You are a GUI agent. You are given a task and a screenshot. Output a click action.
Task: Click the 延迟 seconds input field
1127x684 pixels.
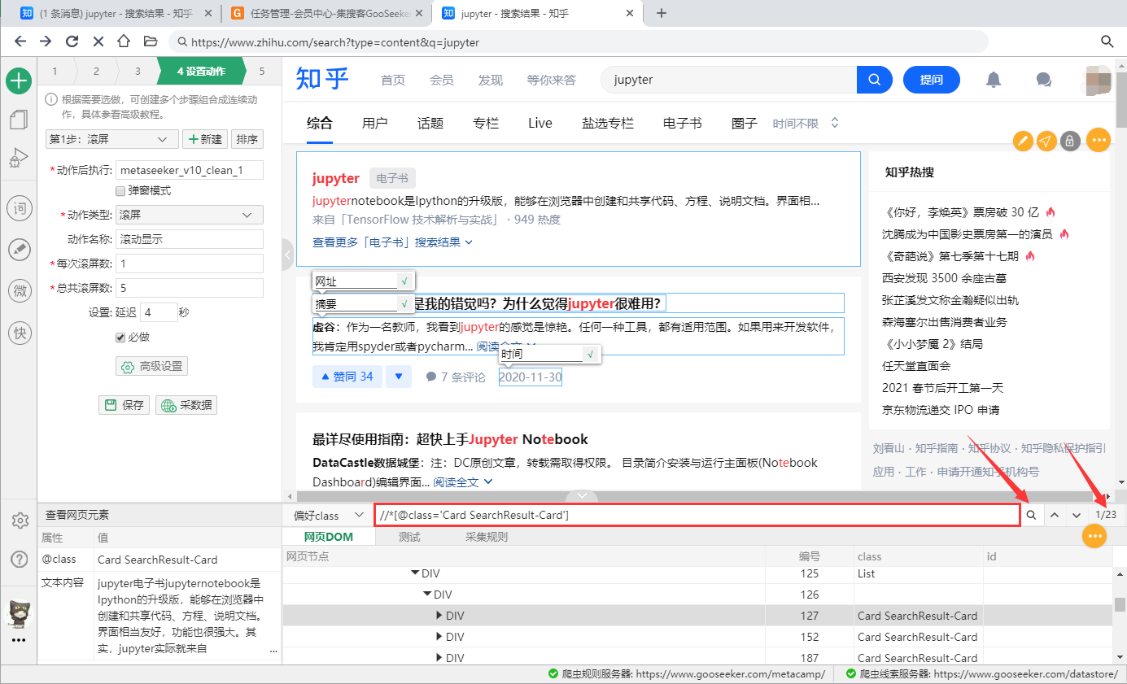point(159,312)
